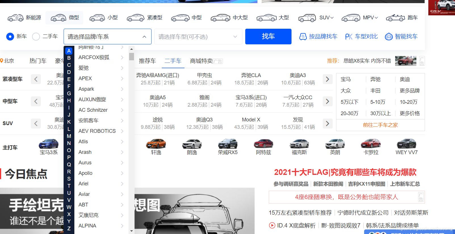Viewport: 455px width, 234px height.
Task: Click brand list scroll-down arrow
Action: 131,231
